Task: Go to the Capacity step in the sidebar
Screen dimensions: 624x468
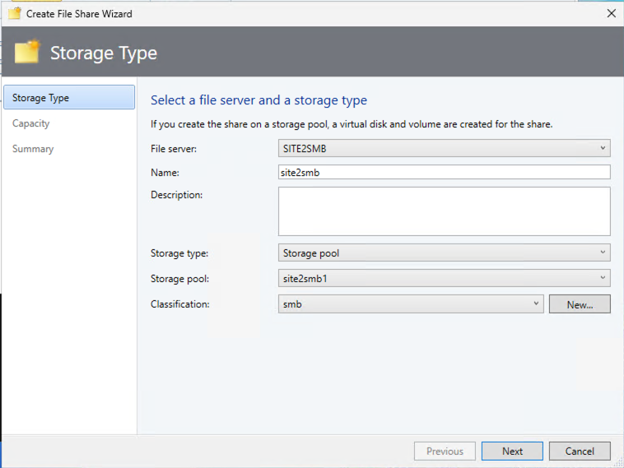Action: point(31,123)
